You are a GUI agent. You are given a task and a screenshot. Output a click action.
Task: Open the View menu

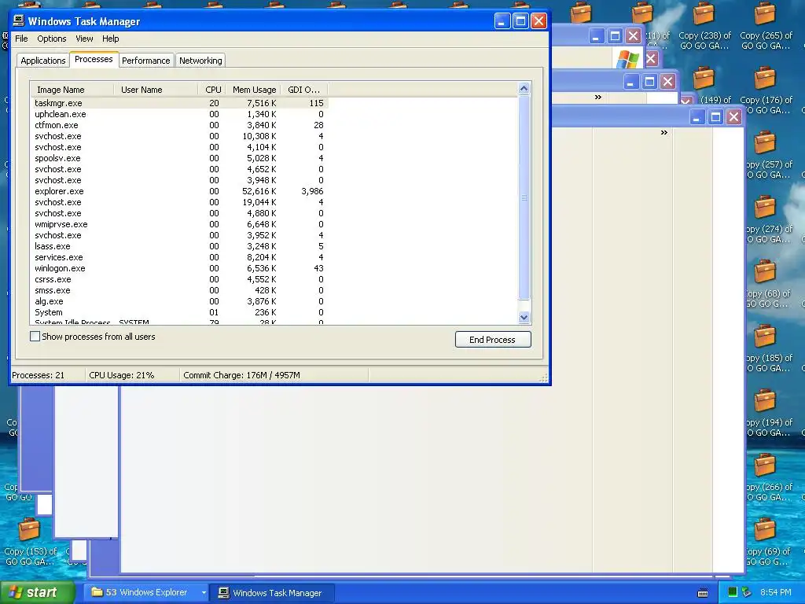[84, 39]
